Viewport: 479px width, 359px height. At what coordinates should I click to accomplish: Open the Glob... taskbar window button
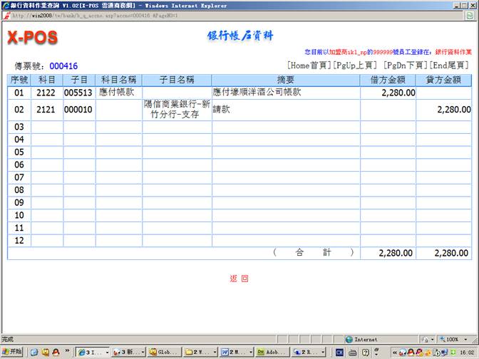pyautogui.click(x=164, y=352)
